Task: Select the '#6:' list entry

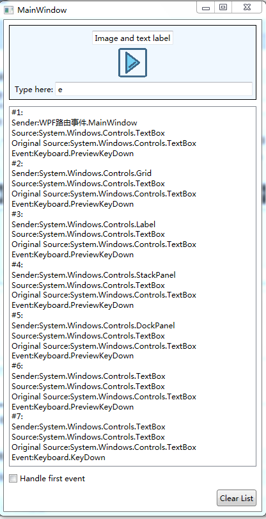Action: click(17, 366)
